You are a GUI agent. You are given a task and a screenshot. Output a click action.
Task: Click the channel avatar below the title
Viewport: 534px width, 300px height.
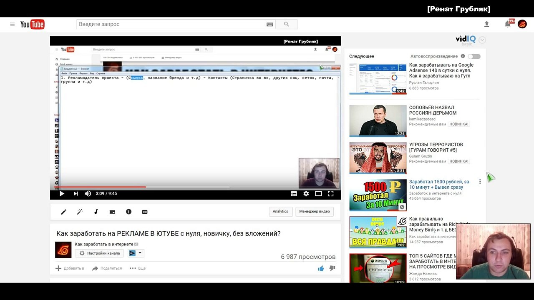click(63, 250)
